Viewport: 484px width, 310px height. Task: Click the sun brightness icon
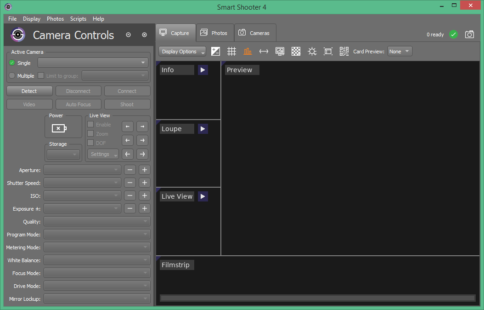[x=312, y=52]
